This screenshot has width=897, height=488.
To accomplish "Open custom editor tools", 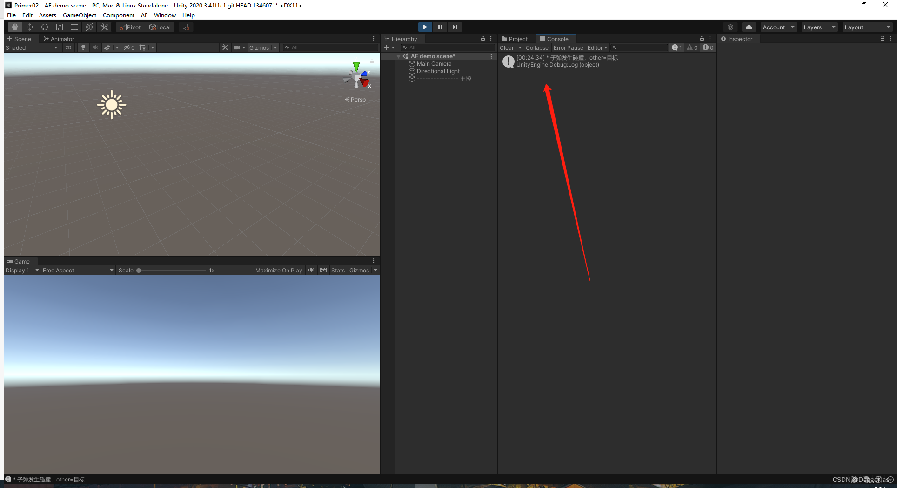I will [x=105, y=27].
